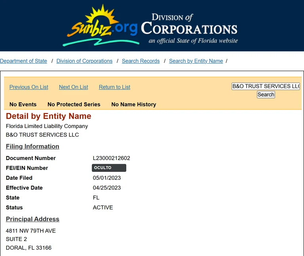Screen dimensions: 304x256
Task: Open the Department of State link
Action: click(x=23, y=61)
